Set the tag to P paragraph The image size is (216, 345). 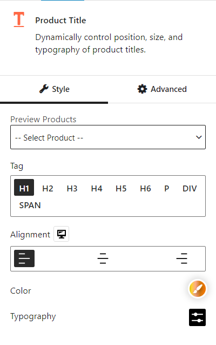[x=166, y=189]
